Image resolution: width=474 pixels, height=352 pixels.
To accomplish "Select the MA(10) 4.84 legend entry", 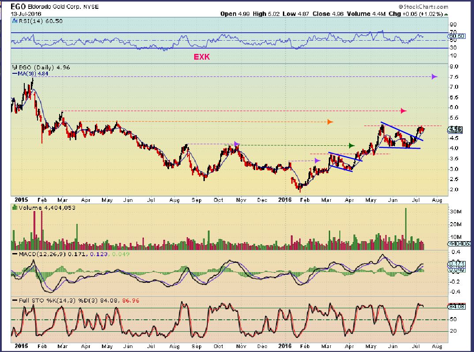I will pos(30,73).
